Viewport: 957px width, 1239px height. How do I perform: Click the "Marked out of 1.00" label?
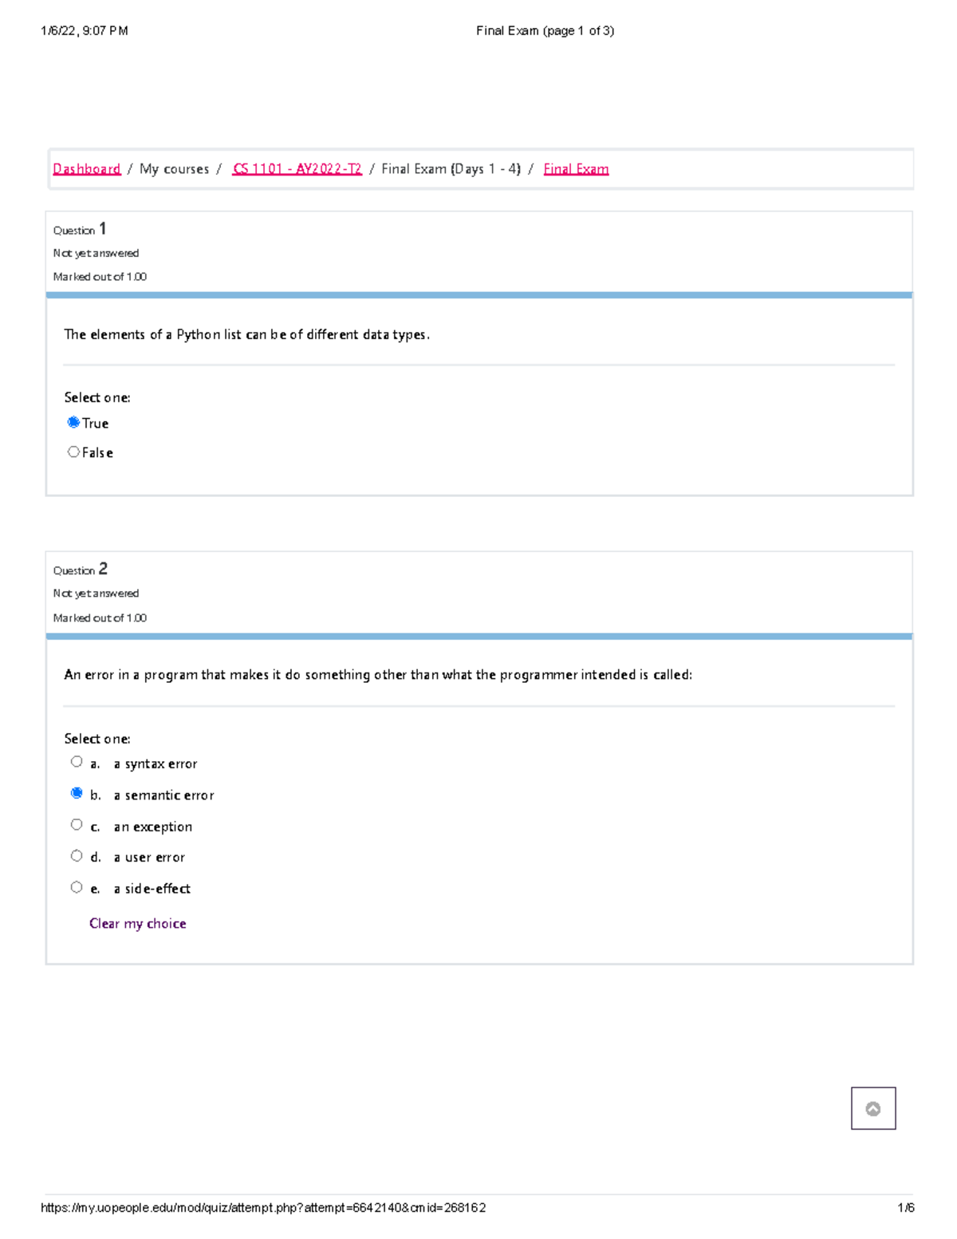99,276
